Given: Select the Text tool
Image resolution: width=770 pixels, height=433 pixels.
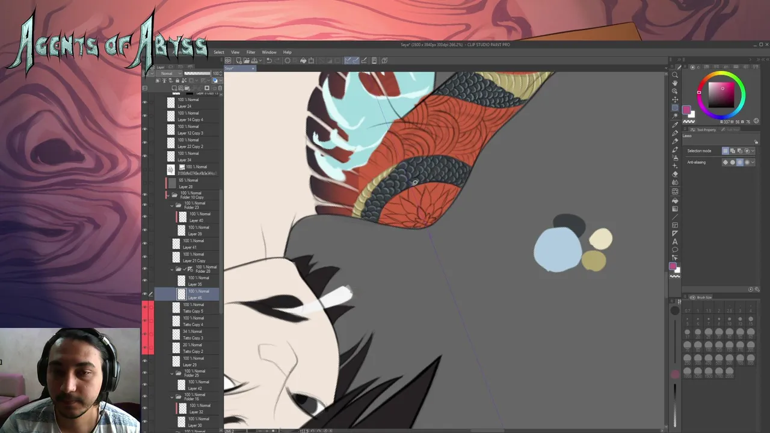Looking at the screenshot, I should coord(675,241).
